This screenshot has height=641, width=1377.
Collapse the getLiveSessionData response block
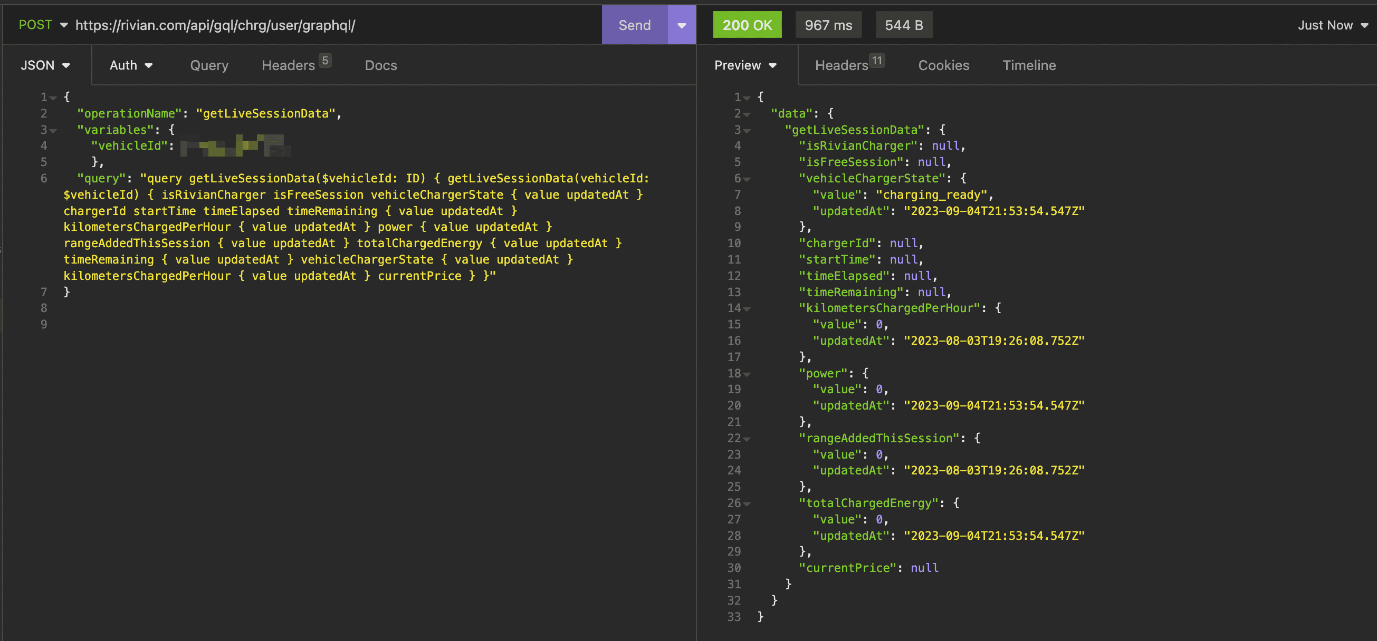click(x=747, y=130)
